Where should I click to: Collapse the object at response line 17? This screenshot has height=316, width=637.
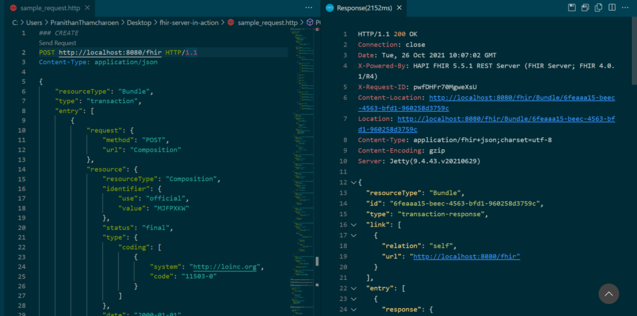[x=353, y=235]
